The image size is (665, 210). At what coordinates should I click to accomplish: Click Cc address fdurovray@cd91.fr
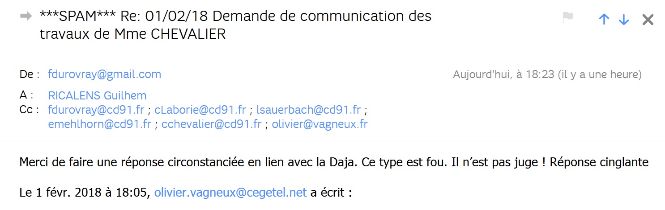(96, 110)
